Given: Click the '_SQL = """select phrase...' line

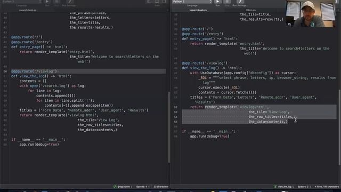Looking at the screenshot, I should click(x=267, y=80).
